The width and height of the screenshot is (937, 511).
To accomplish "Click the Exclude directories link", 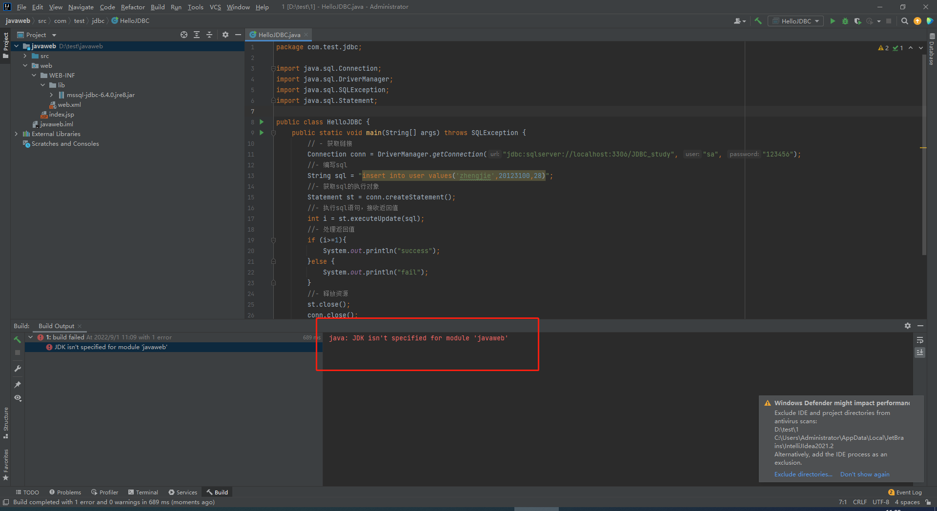I will point(803,474).
